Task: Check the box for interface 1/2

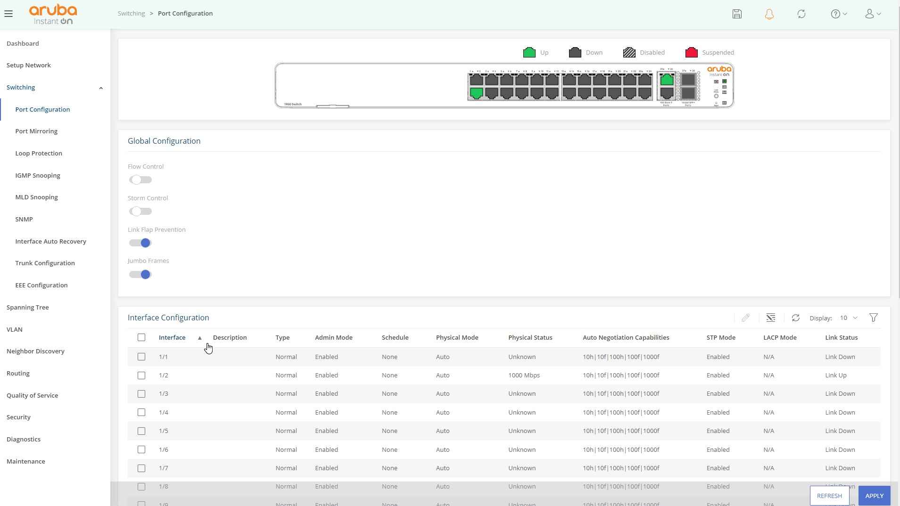Action: click(x=141, y=375)
